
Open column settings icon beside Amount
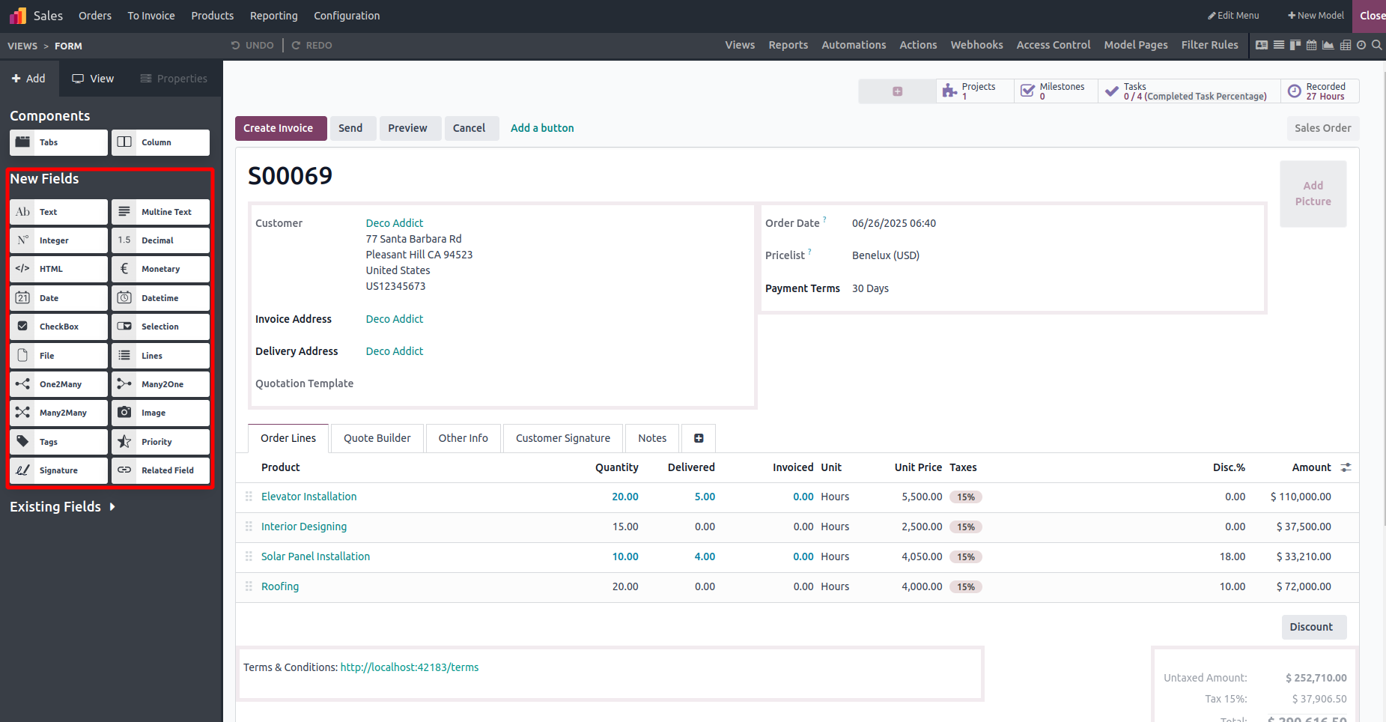1346,467
